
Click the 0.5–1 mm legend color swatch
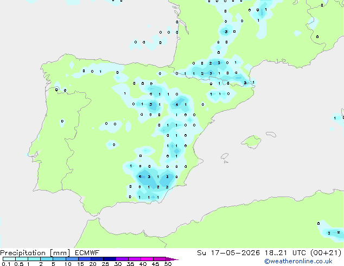(x=22, y=259)
